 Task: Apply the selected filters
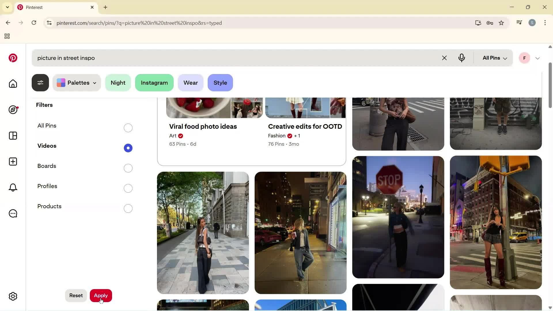(x=101, y=295)
